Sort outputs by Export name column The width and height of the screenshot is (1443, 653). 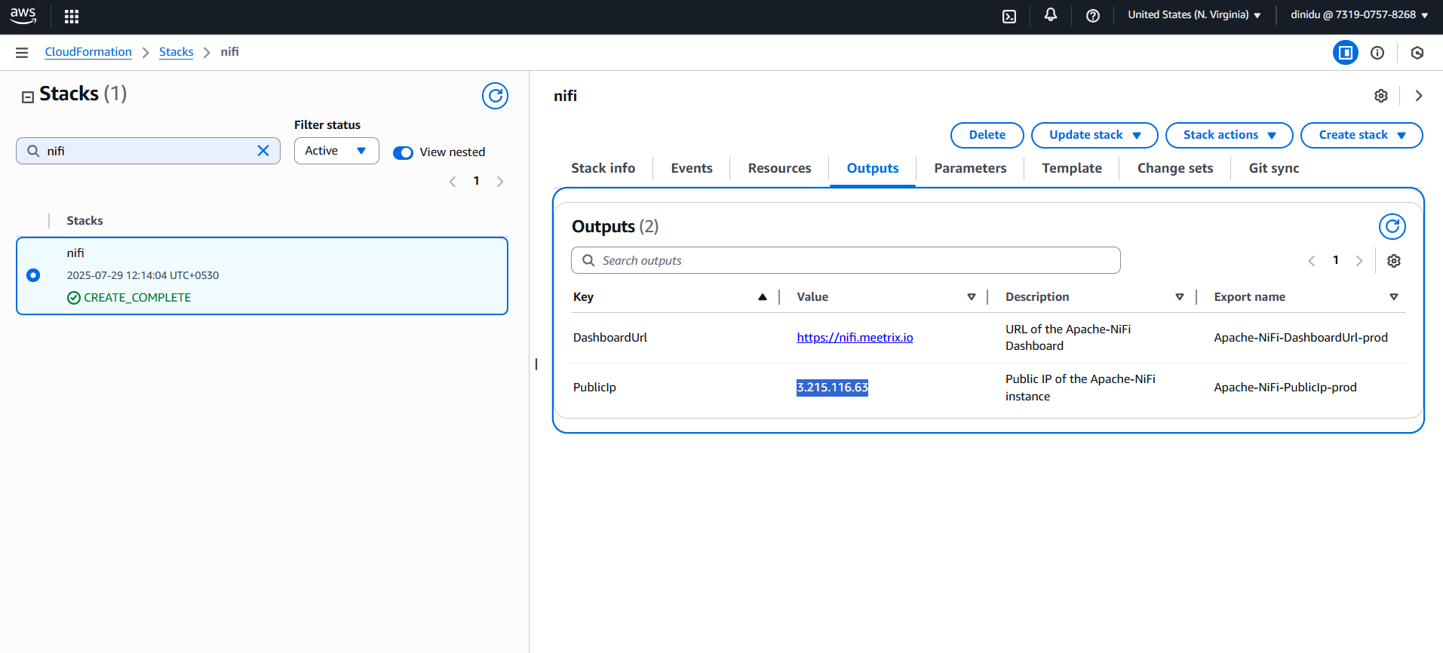point(1394,297)
